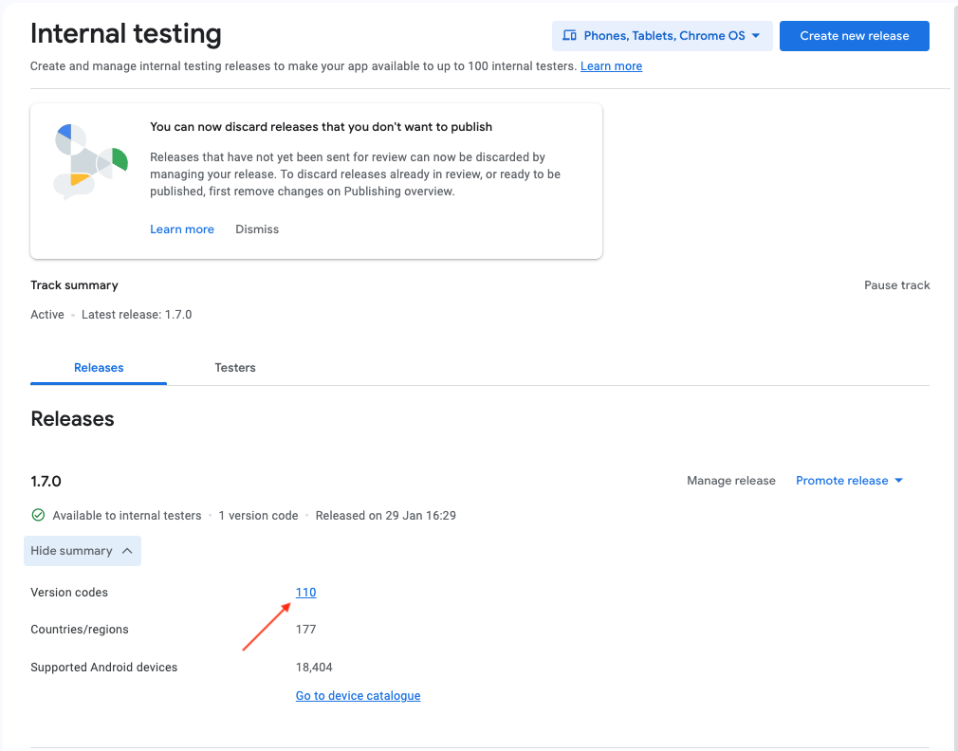Open Learn more link beside page description
Screen dimensions: 958x751
611,66
